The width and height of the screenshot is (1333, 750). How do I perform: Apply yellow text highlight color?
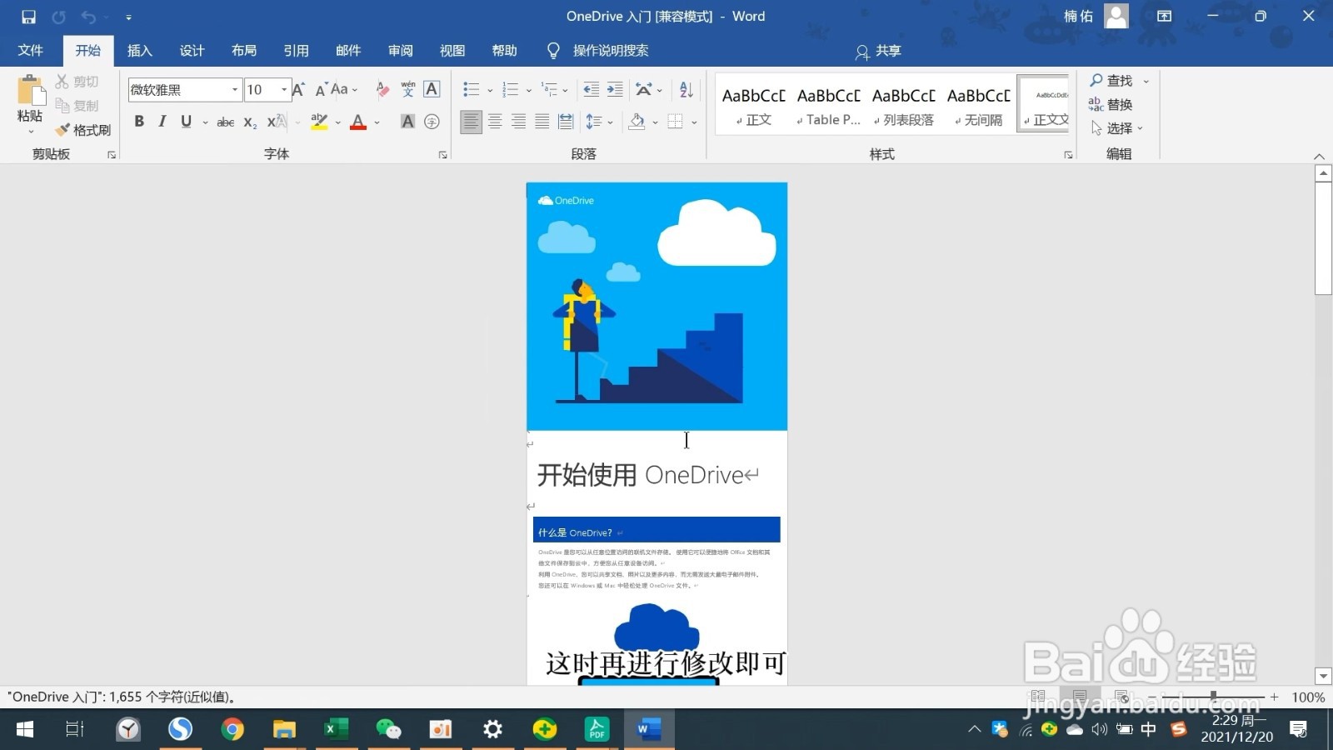pyautogui.click(x=319, y=122)
